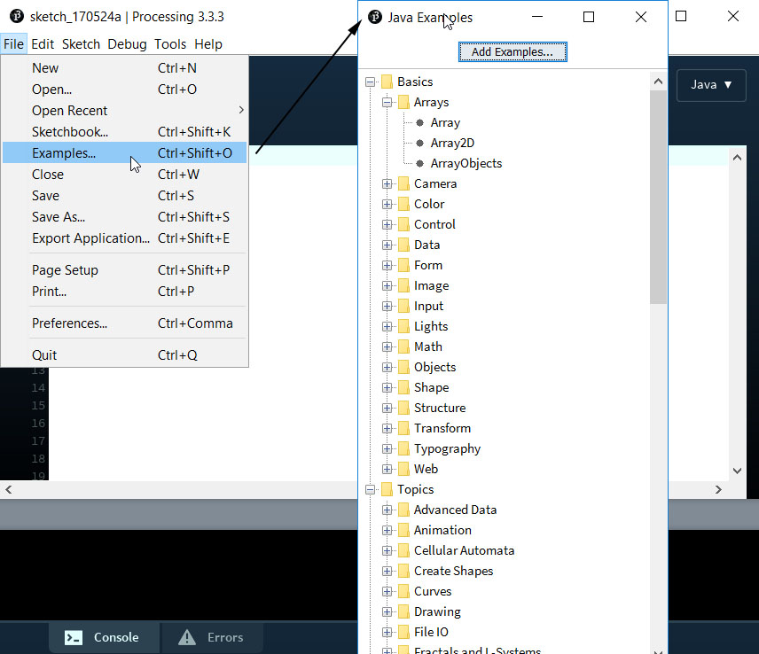
Task: Choose Print... menu entry
Action: (x=125, y=292)
